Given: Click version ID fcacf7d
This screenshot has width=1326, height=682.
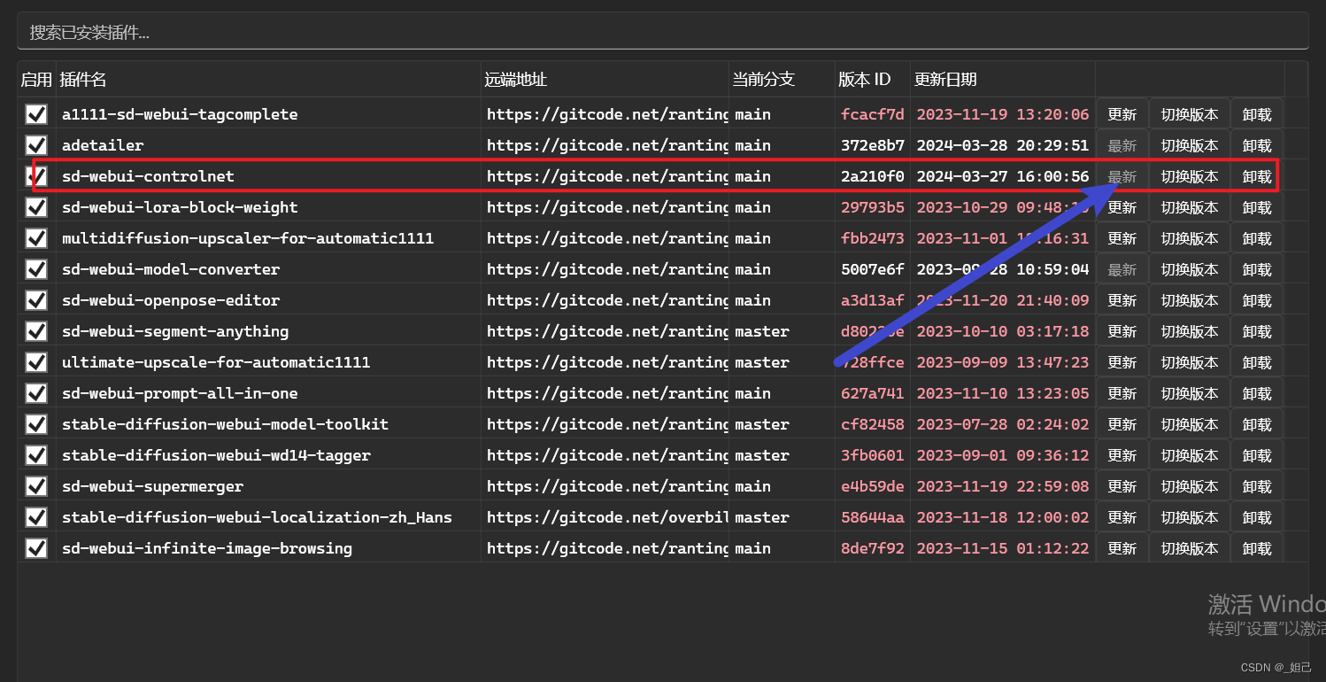Looking at the screenshot, I should (873, 114).
